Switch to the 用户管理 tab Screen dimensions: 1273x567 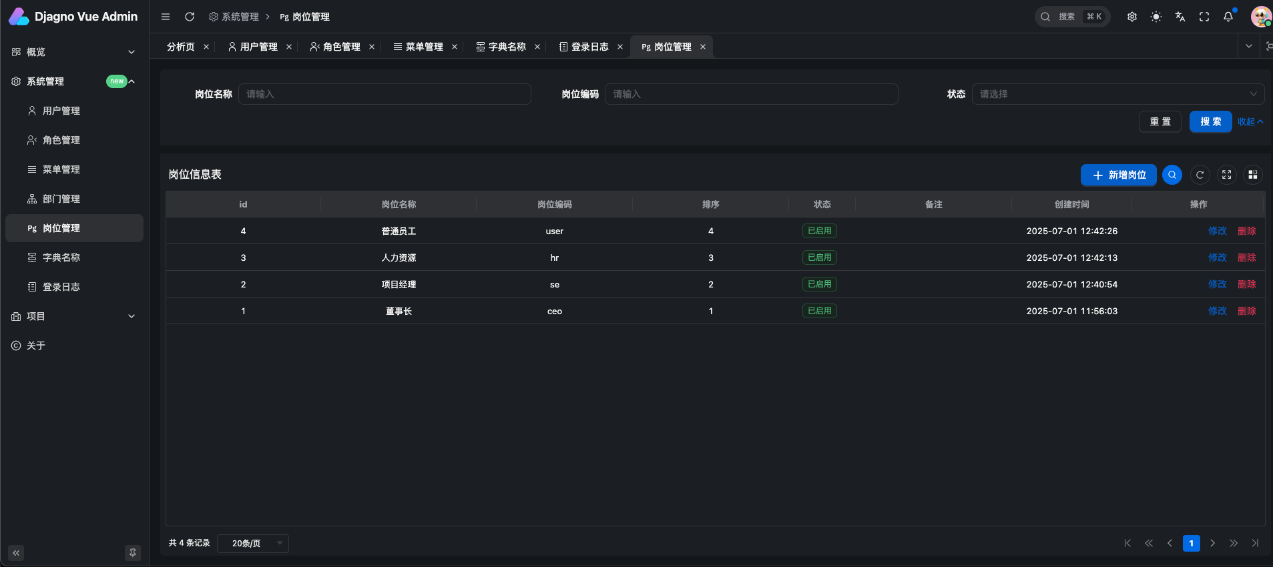(x=258, y=47)
